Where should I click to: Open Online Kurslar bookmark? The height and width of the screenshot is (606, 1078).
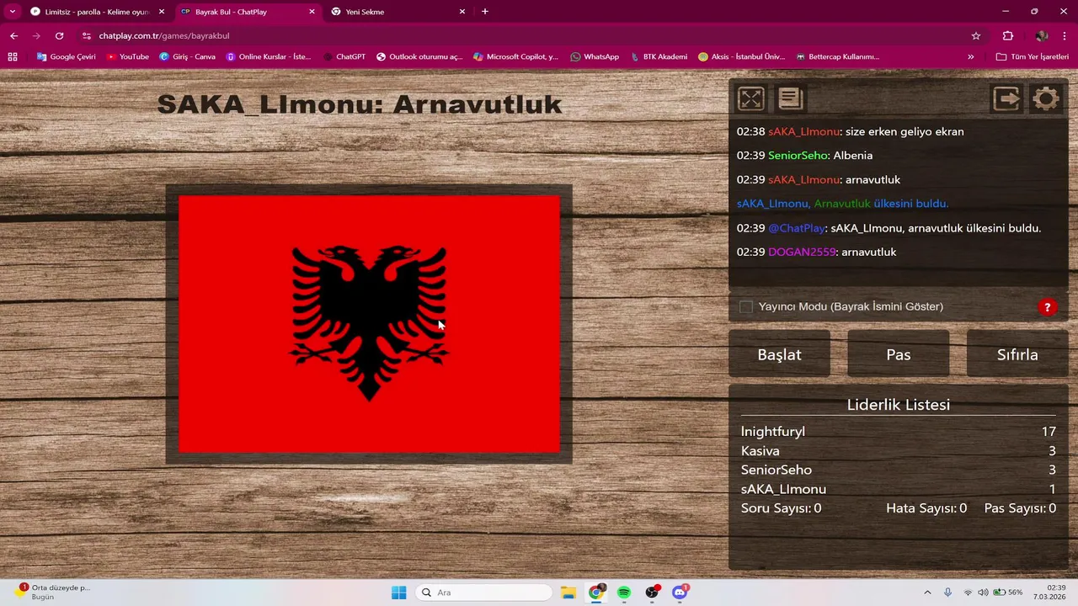pos(269,56)
